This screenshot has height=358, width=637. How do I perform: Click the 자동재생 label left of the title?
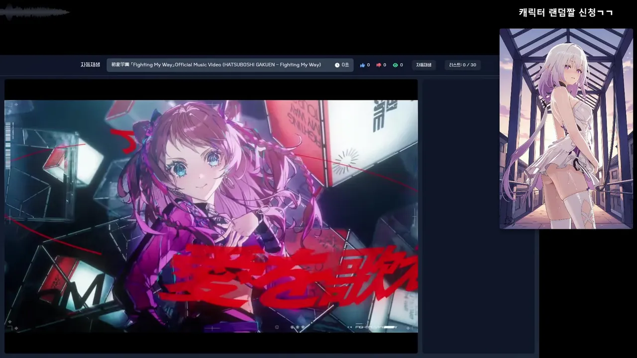point(90,65)
